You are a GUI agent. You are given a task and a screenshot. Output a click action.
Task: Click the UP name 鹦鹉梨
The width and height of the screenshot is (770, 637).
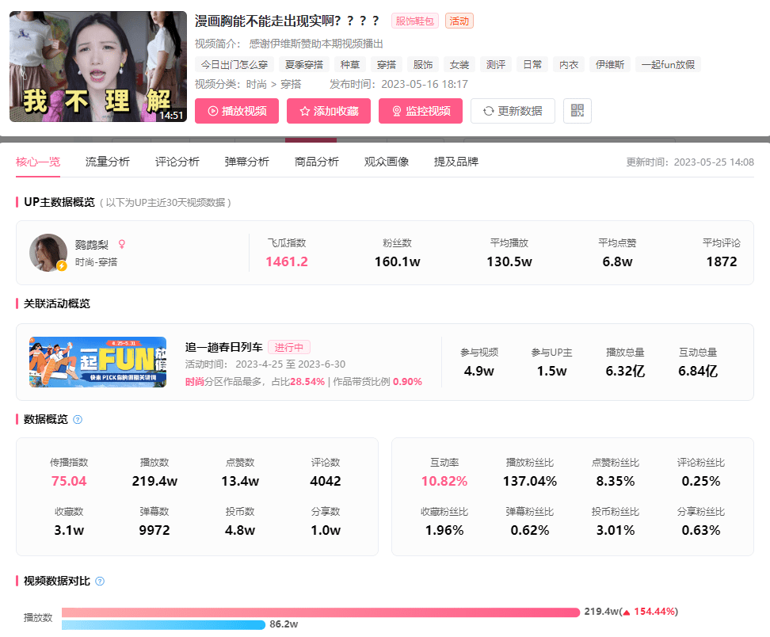click(x=91, y=245)
